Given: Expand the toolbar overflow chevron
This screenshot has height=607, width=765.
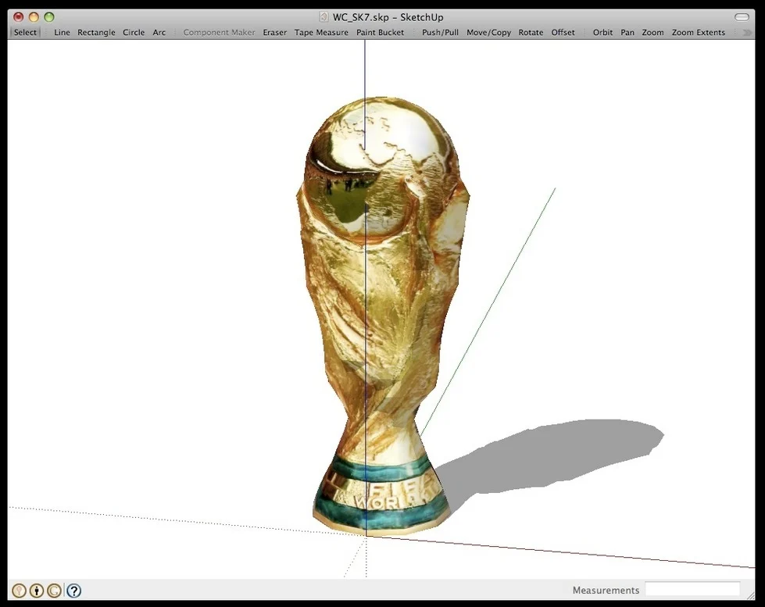Looking at the screenshot, I should click(x=746, y=32).
